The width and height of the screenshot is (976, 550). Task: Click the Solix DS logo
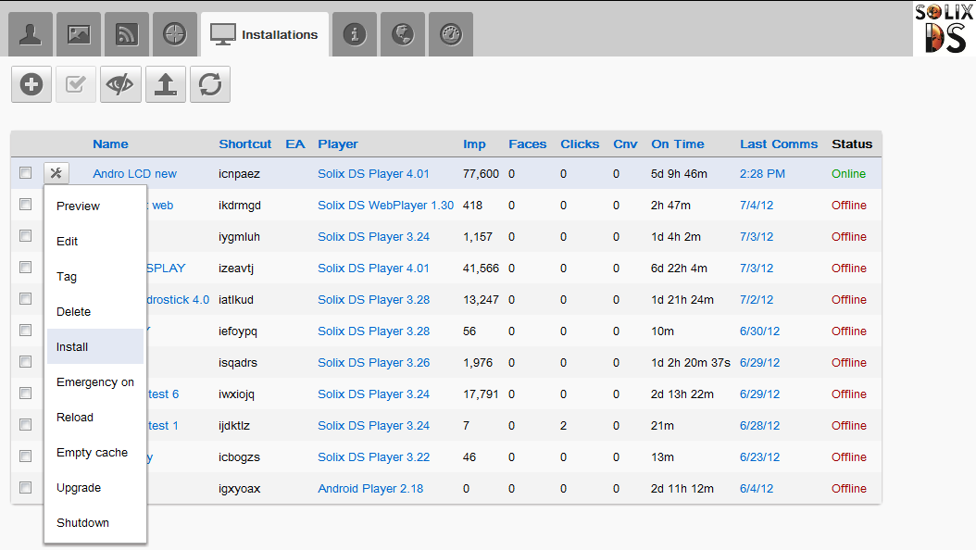[x=944, y=29]
